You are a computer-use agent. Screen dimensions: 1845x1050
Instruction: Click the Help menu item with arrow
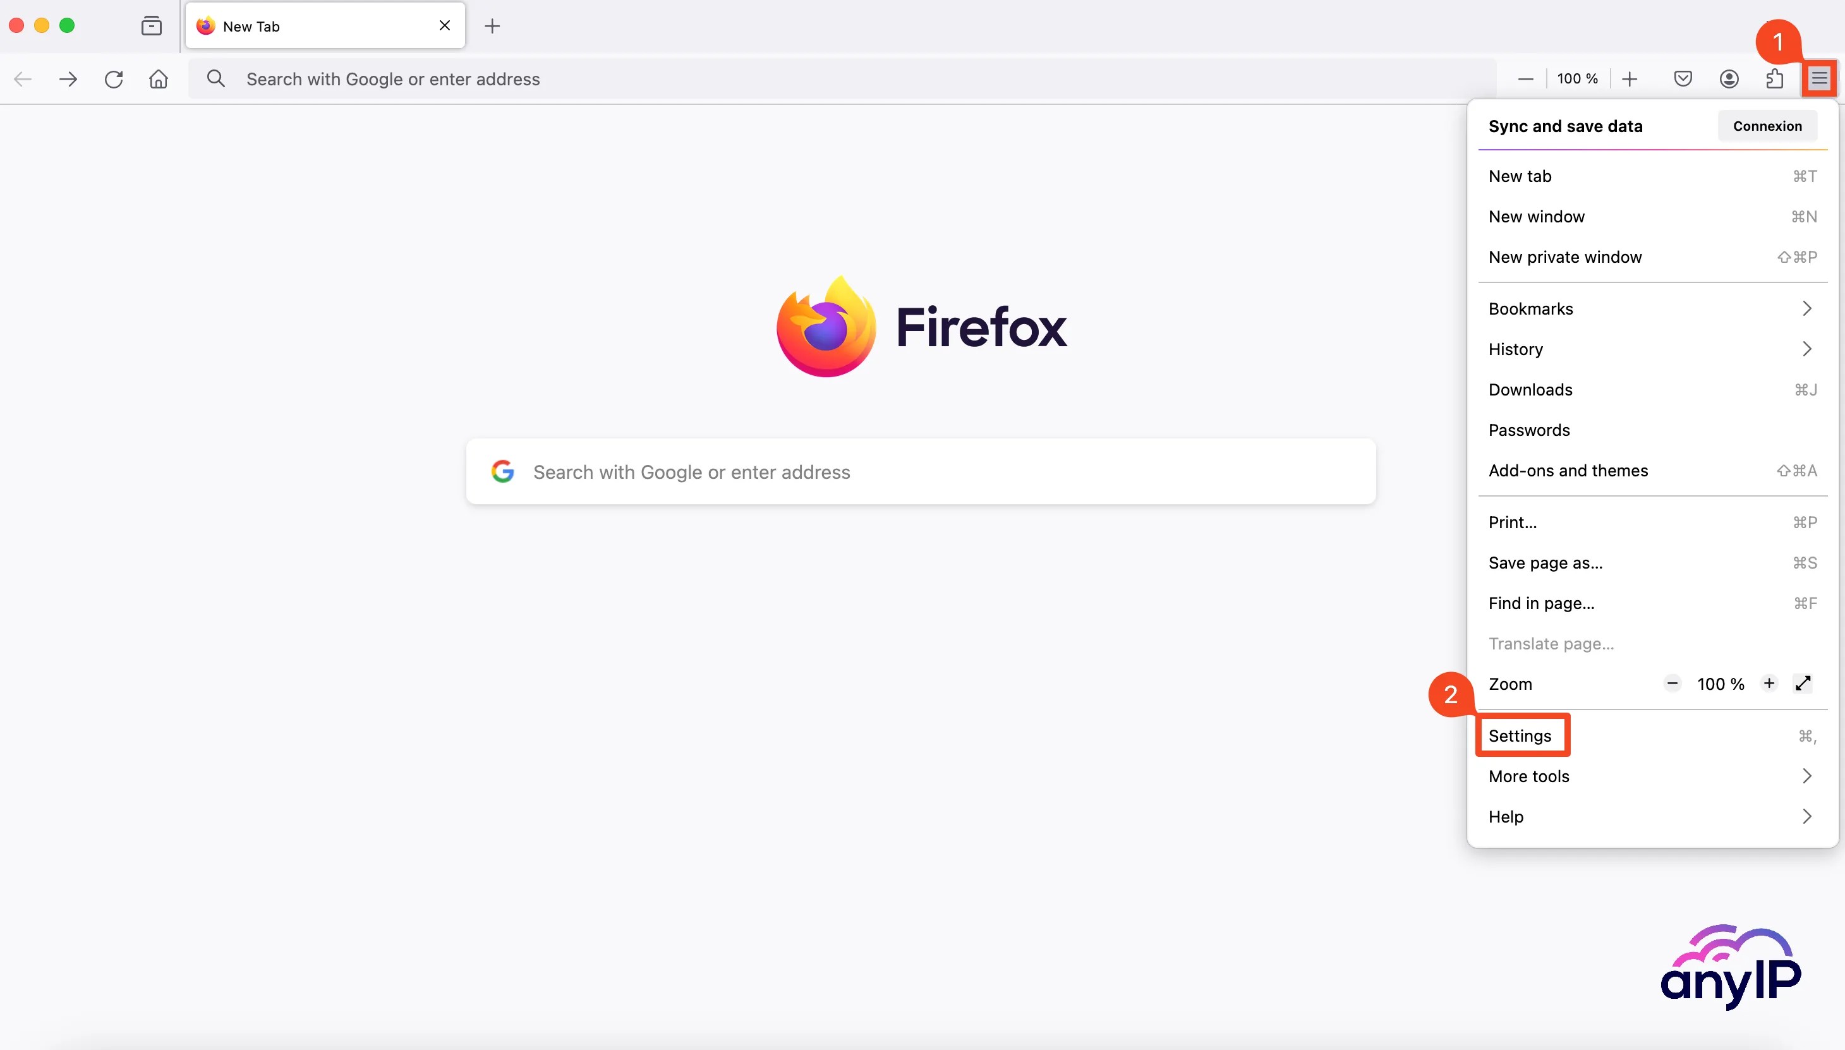click(1652, 816)
